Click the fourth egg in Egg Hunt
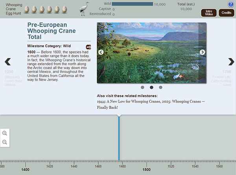Image resolution: width=236 pixels, height=175 pixels. point(50,9)
